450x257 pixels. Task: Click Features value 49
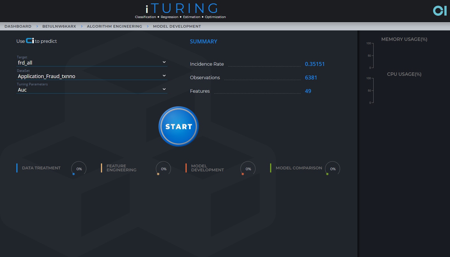tap(308, 91)
